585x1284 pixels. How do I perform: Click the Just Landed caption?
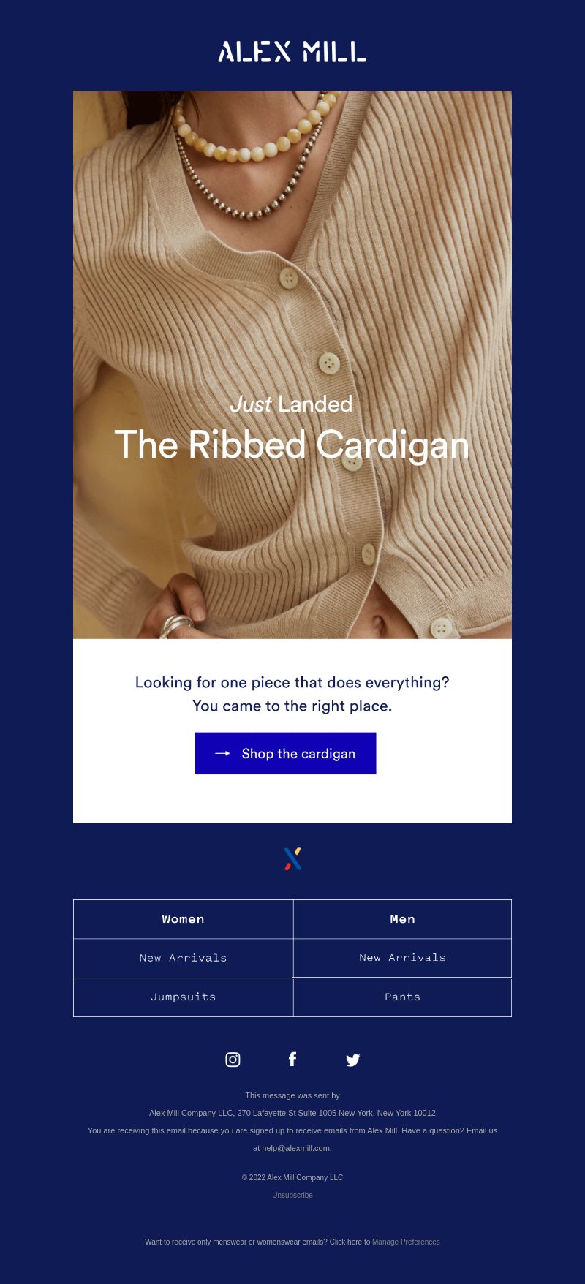pyautogui.click(x=291, y=404)
